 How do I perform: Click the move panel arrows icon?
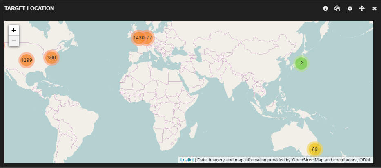(x=362, y=8)
